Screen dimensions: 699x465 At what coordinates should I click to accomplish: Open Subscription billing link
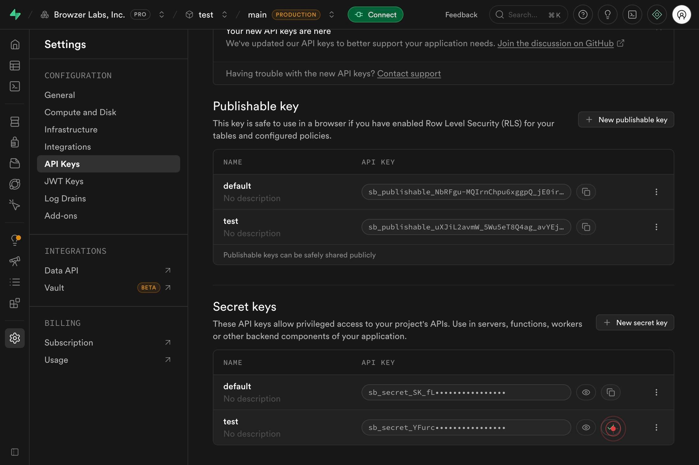click(x=109, y=342)
